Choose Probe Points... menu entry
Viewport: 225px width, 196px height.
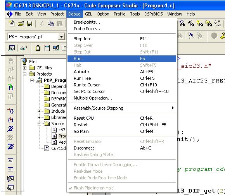tap(122, 29)
